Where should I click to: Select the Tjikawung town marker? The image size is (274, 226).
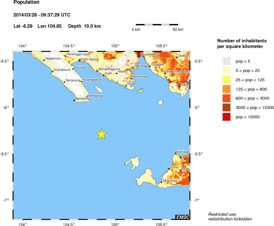pyautogui.click(x=161, y=182)
